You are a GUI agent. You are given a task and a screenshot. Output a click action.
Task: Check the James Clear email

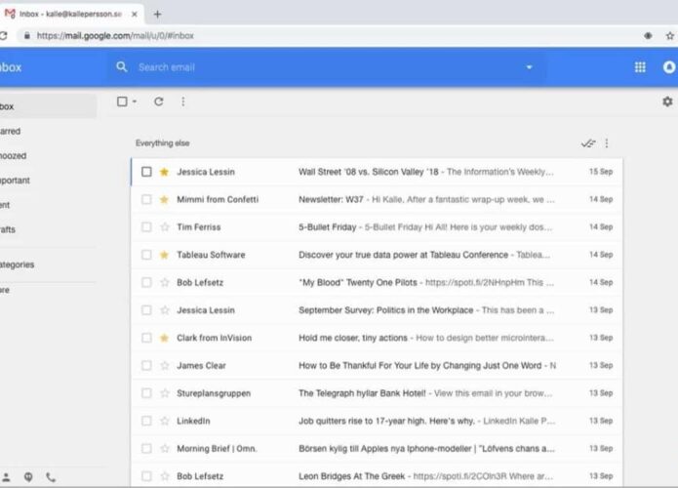click(x=146, y=366)
